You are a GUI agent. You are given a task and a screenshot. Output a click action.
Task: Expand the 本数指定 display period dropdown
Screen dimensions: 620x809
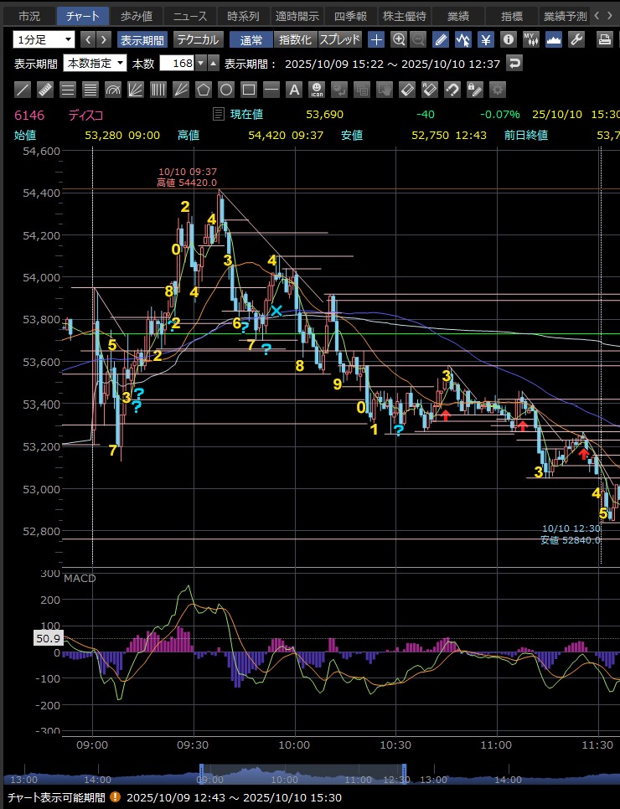pyautogui.click(x=96, y=64)
